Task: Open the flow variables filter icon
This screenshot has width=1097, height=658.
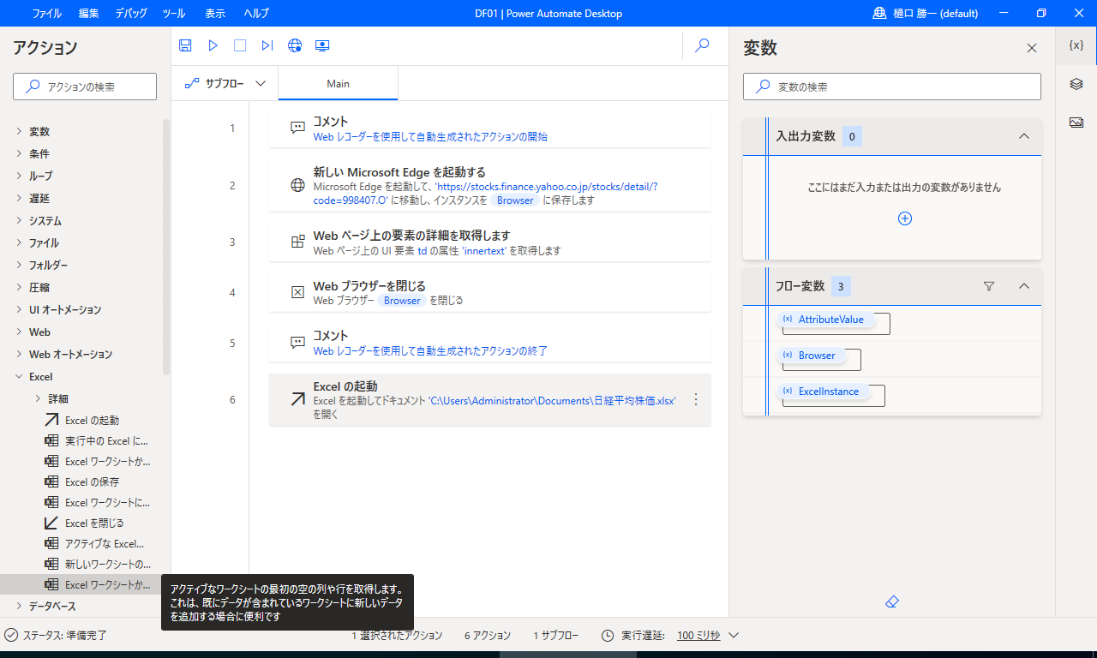Action: click(989, 286)
